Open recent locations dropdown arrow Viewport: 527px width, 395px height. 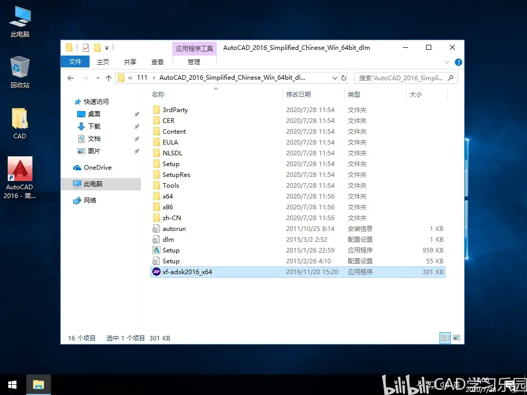(x=98, y=78)
